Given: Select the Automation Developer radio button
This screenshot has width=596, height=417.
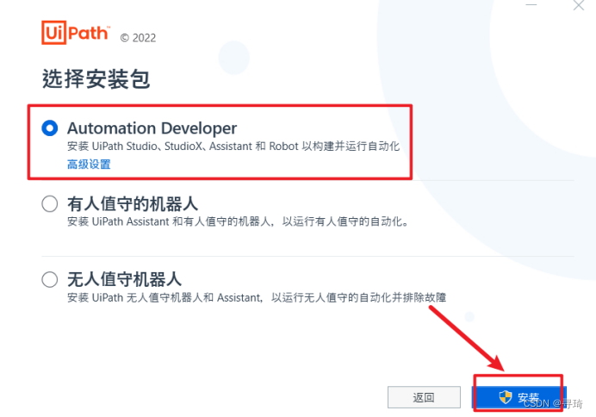Looking at the screenshot, I should pos(50,128).
